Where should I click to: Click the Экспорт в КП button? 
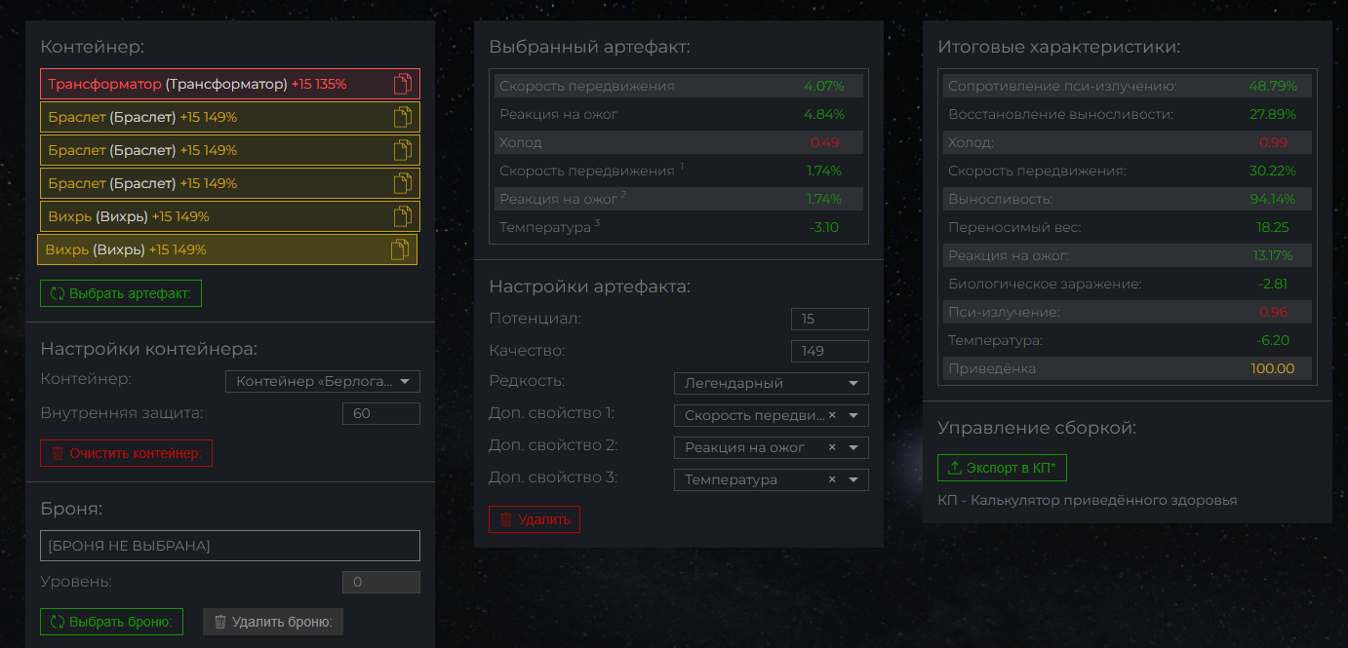click(x=1002, y=468)
